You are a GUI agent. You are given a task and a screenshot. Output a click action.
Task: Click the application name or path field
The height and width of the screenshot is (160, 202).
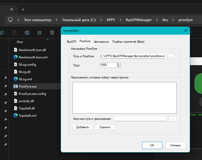point(140,119)
